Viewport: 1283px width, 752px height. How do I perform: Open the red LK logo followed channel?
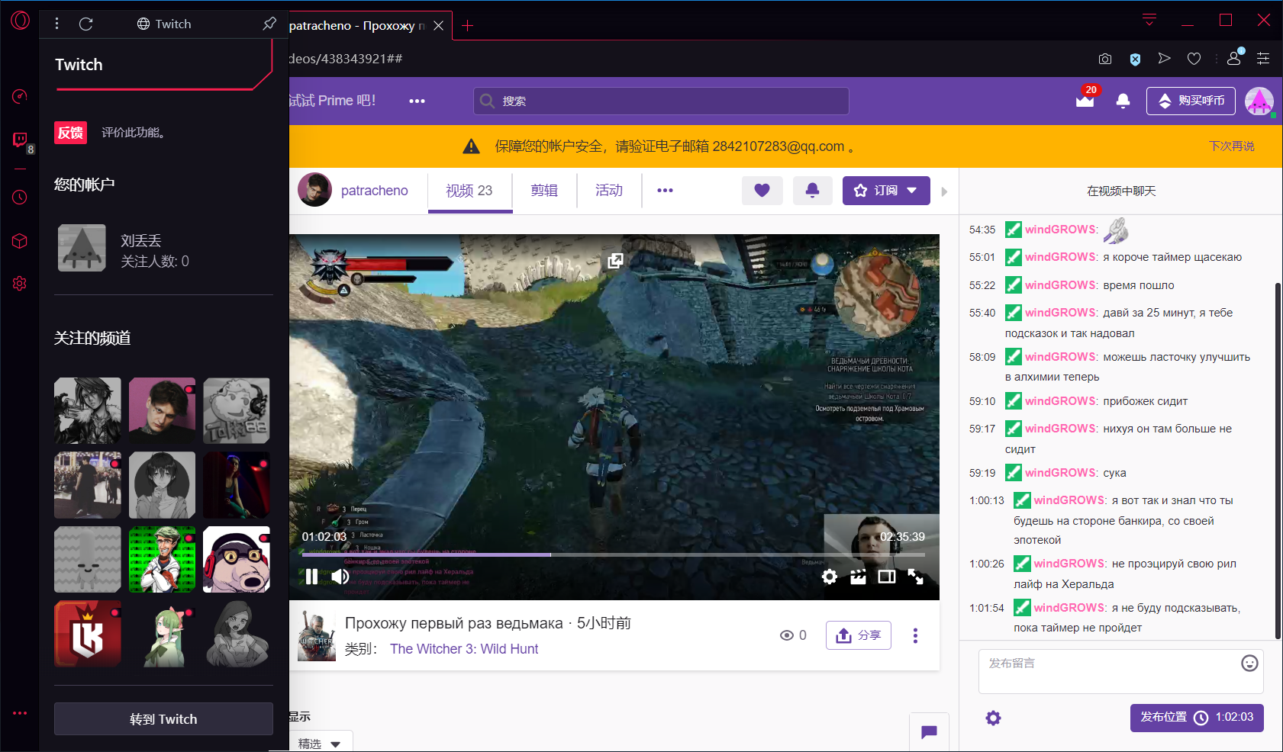coord(88,634)
